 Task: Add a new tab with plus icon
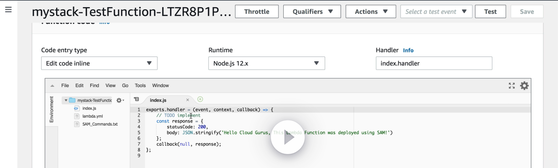pyautogui.click(x=200, y=99)
